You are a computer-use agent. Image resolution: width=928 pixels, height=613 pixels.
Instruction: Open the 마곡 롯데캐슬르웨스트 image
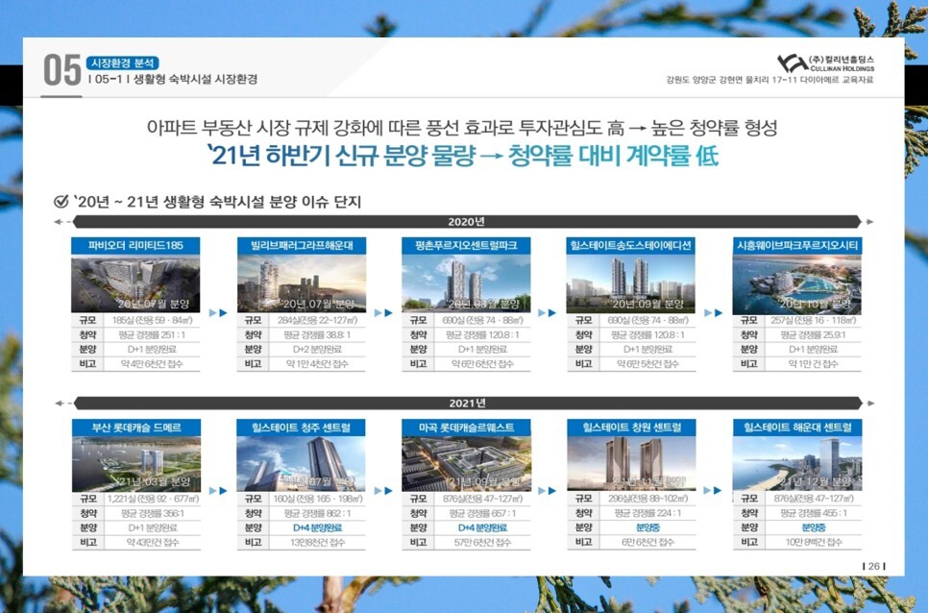click(466, 464)
